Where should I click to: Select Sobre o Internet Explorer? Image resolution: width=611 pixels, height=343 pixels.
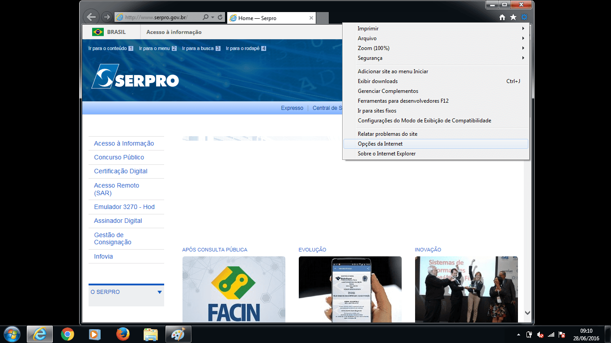click(x=436, y=154)
